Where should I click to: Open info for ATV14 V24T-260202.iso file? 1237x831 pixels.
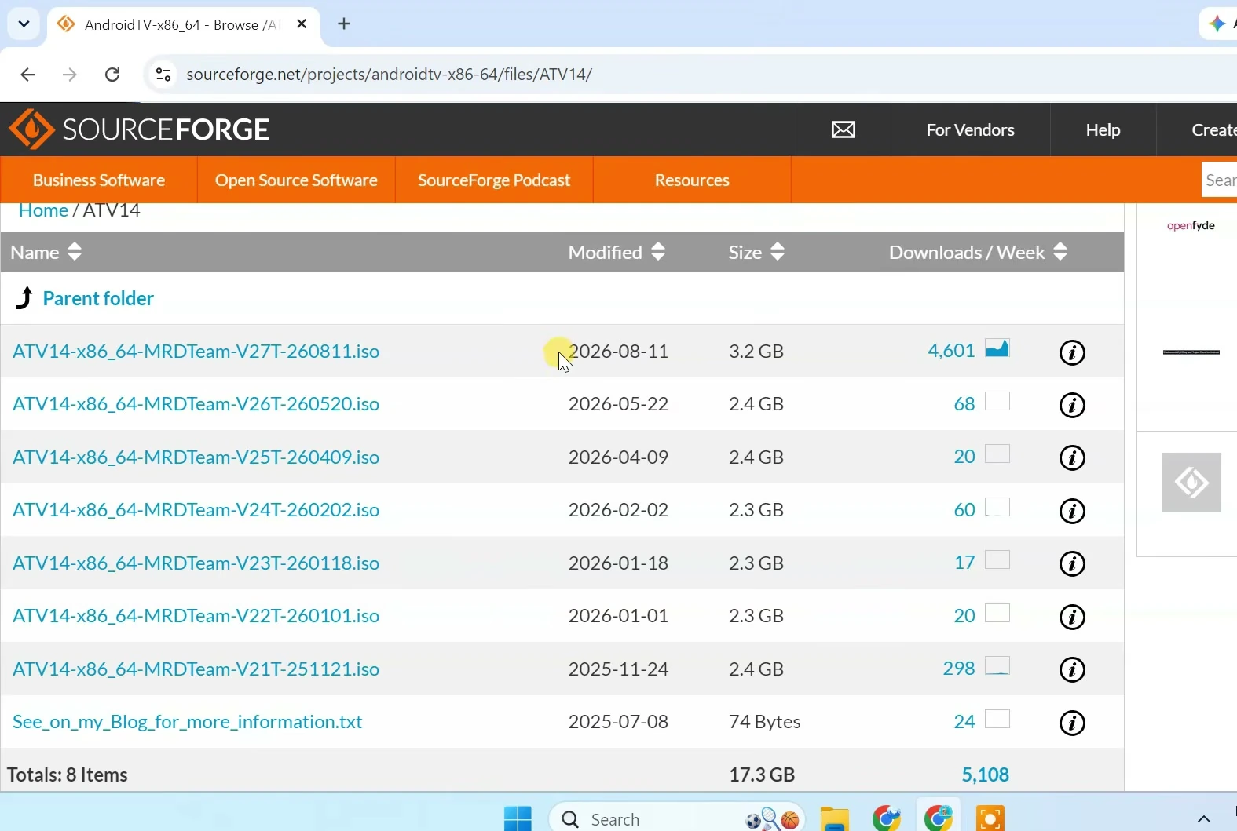click(1072, 511)
